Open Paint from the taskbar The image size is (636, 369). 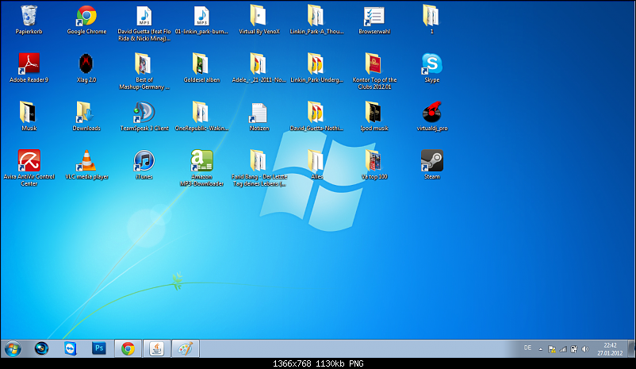[183, 348]
